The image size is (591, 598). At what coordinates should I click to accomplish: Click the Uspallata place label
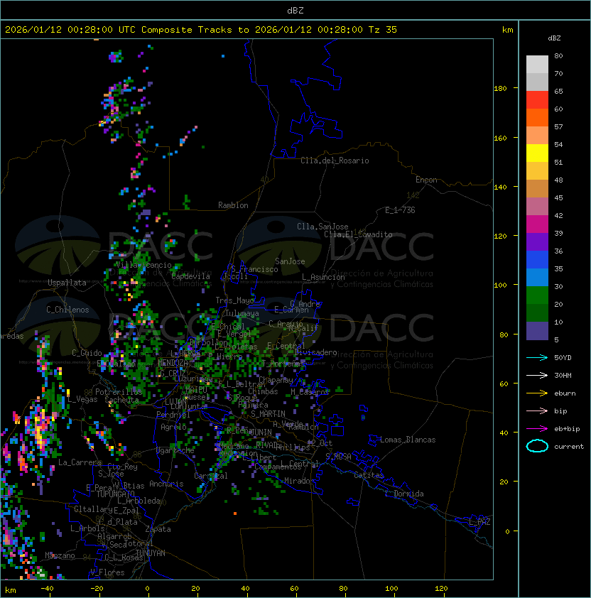(67, 283)
